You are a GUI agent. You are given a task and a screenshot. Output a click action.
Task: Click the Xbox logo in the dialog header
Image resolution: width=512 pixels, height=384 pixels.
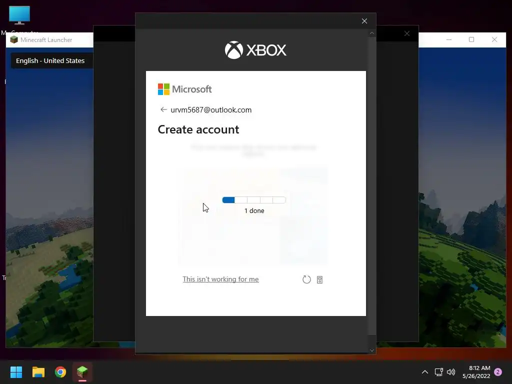point(255,50)
